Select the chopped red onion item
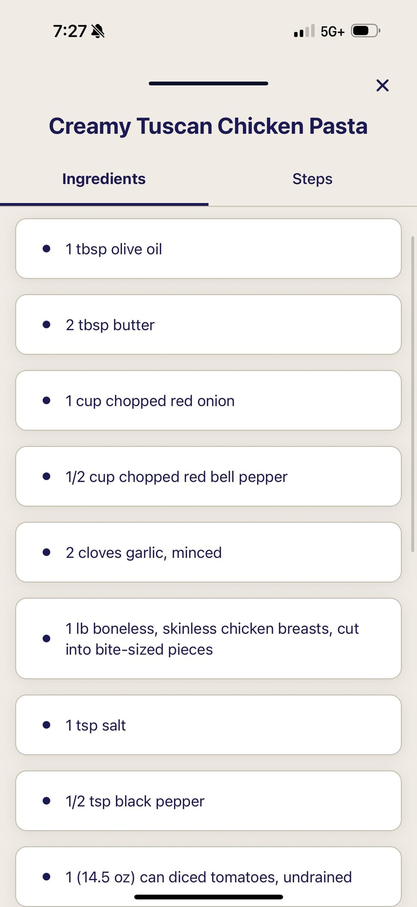Image resolution: width=417 pixels, height=907 pixels. pyautogui.click(x=208, y=401)
